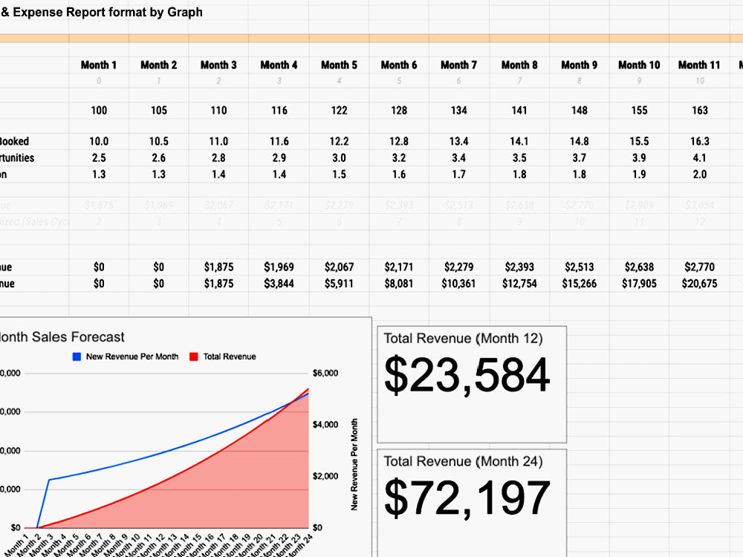Viewport: 743px width, 557px height.
Task: Select the 4.1 opportunities value under Month 11
Action: pyautogui.click(x=698, y=157)
